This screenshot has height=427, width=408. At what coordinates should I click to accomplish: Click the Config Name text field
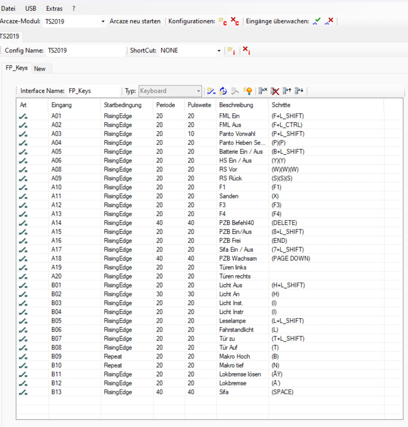[86, 51]
